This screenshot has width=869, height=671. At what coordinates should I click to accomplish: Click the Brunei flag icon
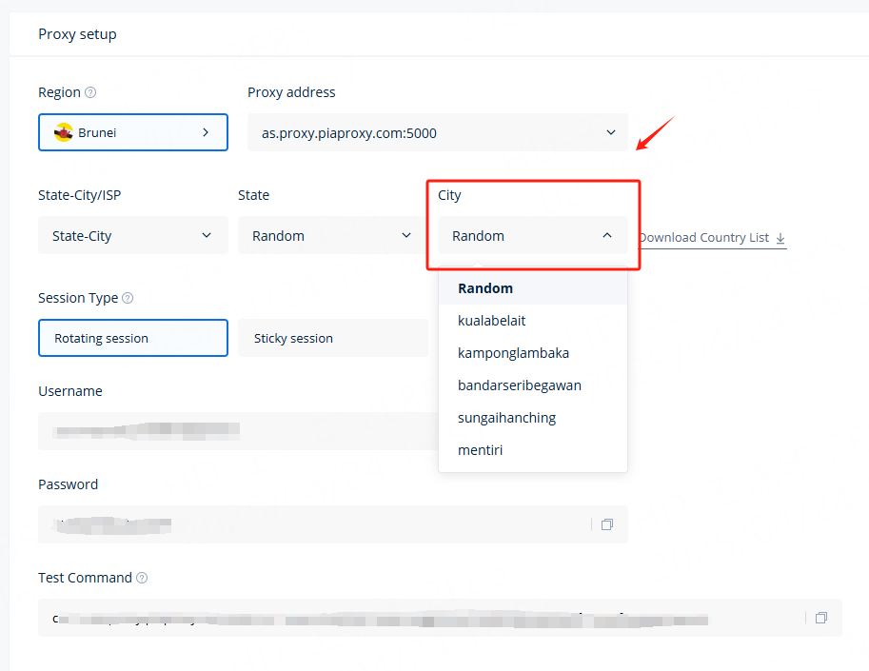pos(64,133)
